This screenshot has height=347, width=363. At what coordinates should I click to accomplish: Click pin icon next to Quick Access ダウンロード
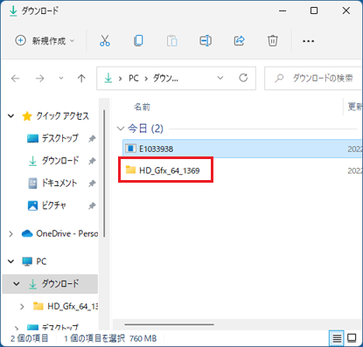pyautogui.click(x=92, y=161)
